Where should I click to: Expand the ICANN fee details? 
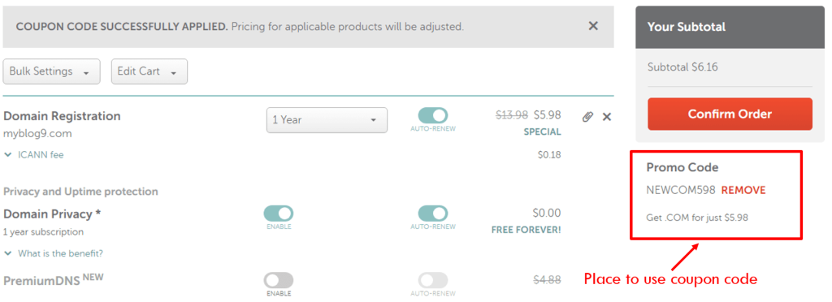point(41,155)
